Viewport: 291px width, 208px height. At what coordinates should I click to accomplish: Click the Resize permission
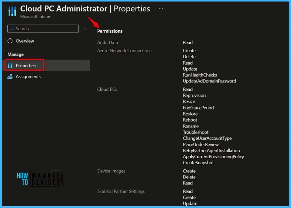click(189, 101)
